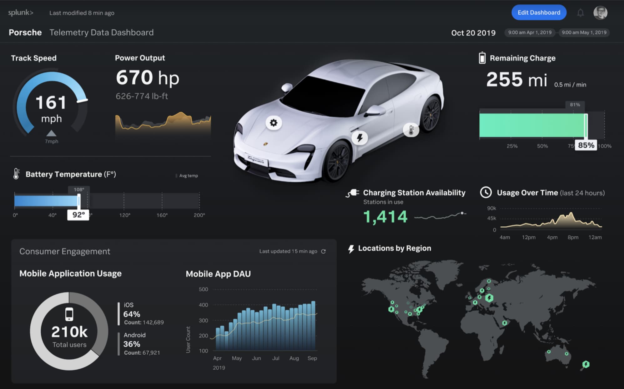This screenshot has height=389, width=624.
Task: Click the Telemetry Data Dashboard title
Action: [102, 32]
